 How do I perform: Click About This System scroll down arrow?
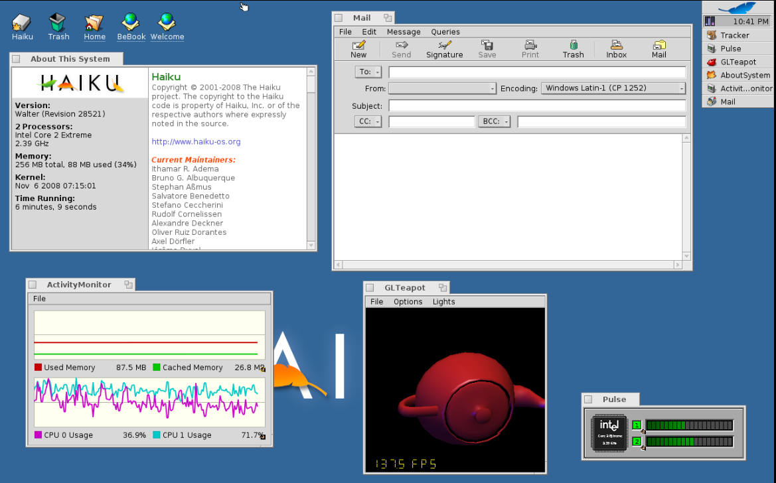[311, 245]
